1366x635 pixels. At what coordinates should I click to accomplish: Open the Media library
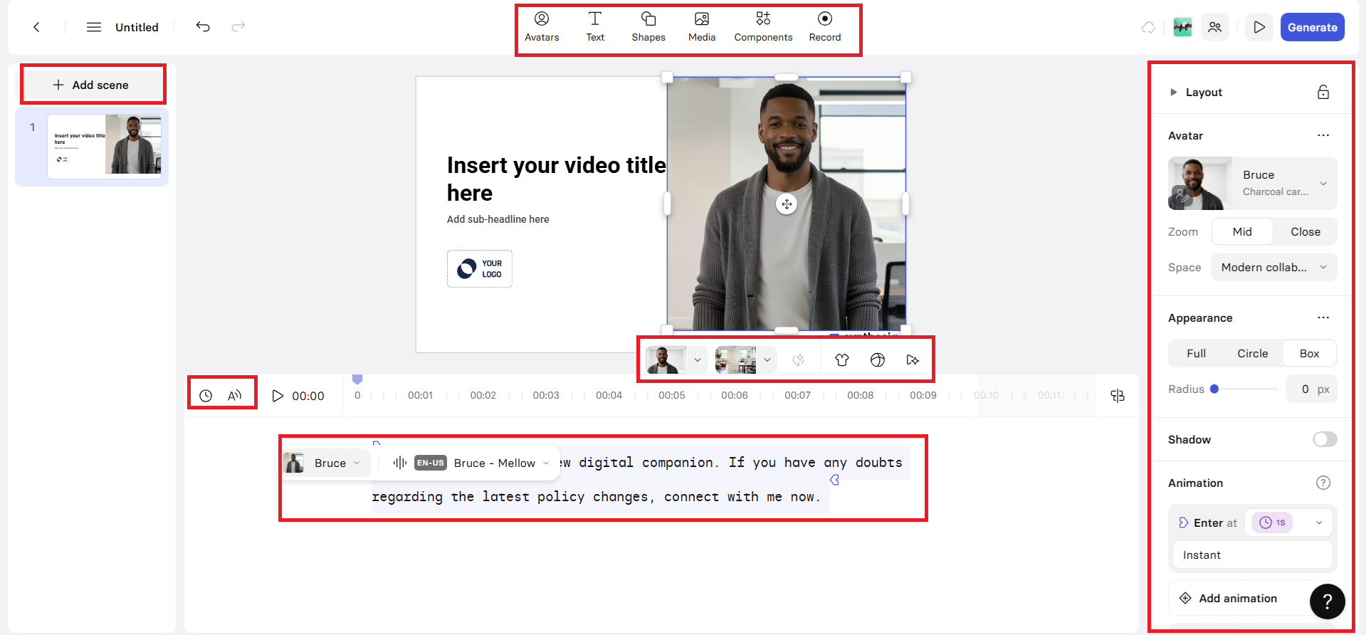coord(702,27)
